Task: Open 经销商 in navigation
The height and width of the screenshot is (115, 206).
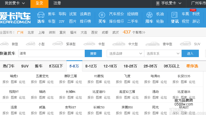Action: click(x=133, y=14)
